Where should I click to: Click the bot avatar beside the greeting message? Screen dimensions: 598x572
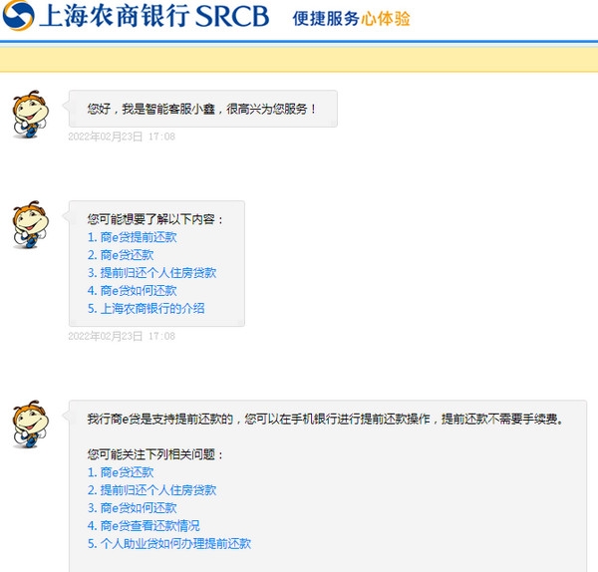(30, 115)
